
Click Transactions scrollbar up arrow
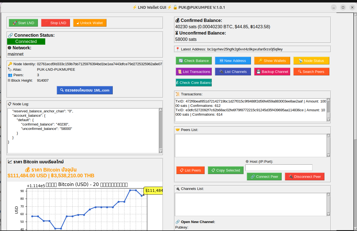pyautogui.click(x=328, y=100)
